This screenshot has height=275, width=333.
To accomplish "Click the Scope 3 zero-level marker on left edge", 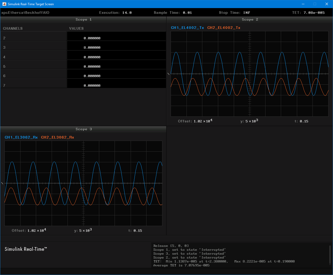I will [2, 183].
